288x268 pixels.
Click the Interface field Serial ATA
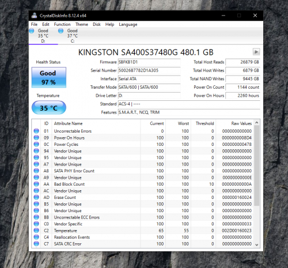pyautogui.click(x=149, y=79)
